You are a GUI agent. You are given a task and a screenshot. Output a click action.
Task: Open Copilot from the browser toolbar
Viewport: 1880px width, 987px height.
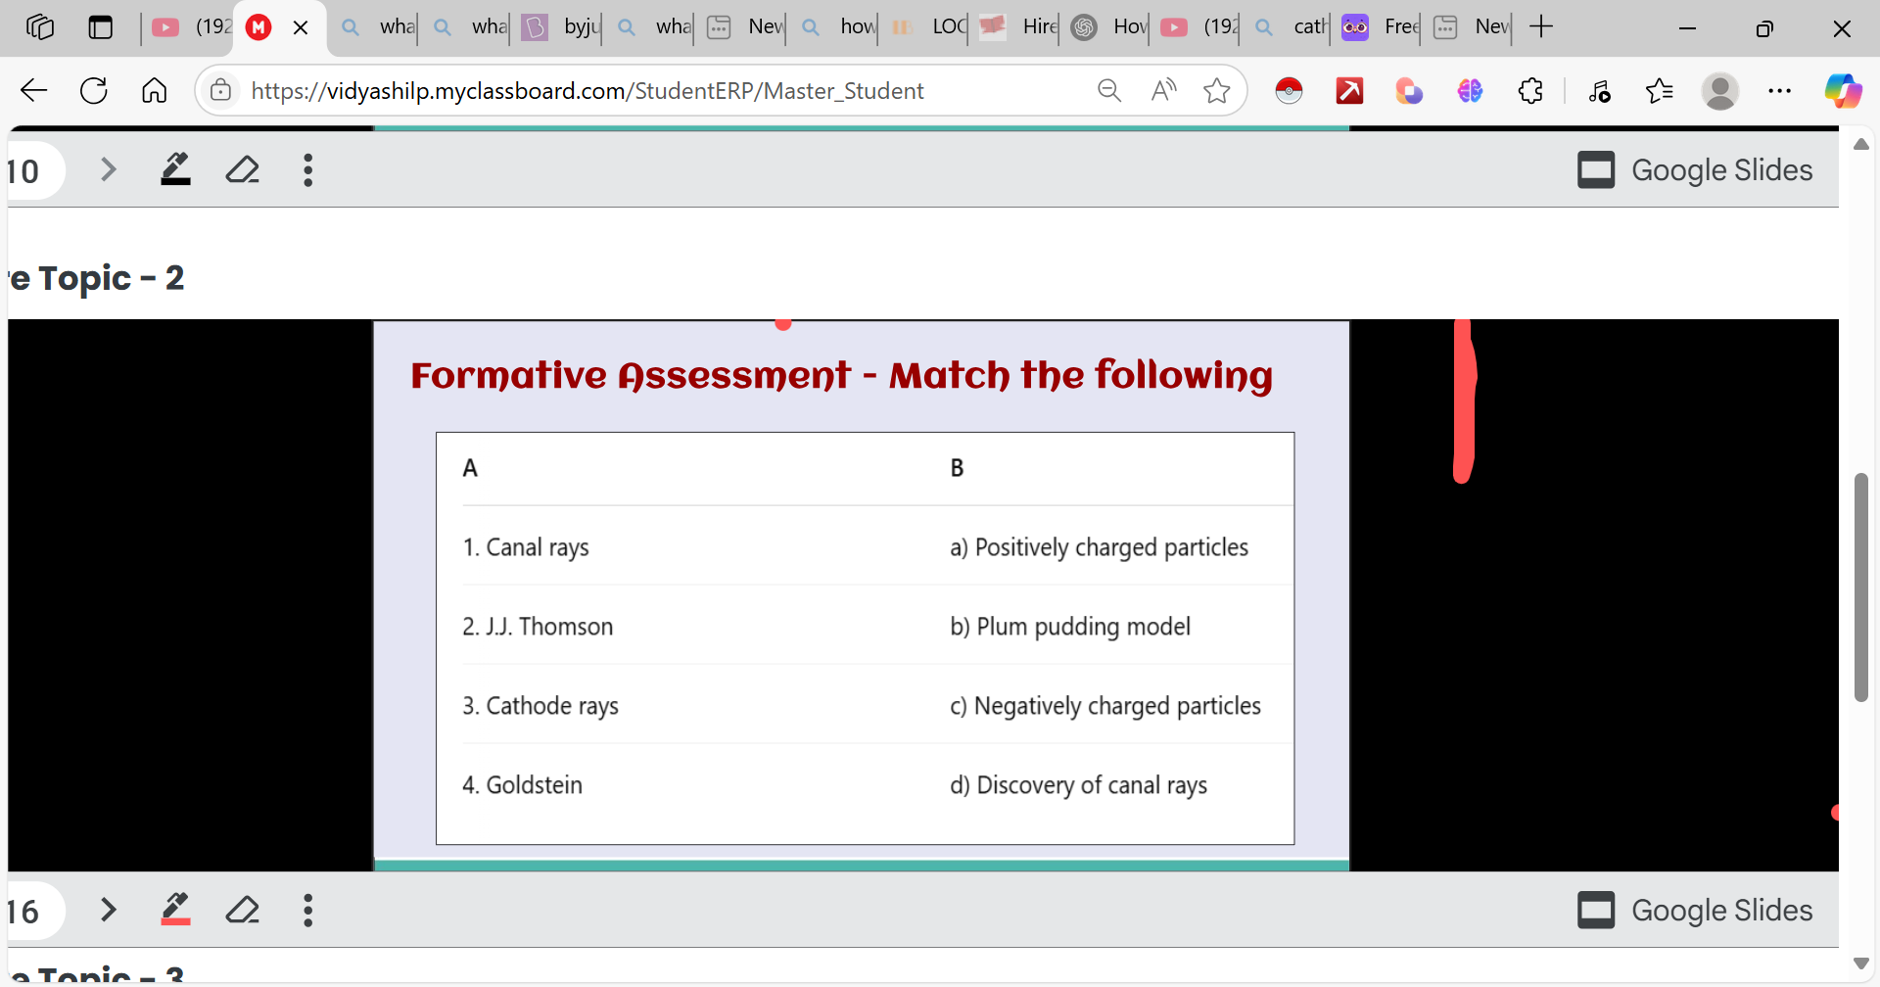point(1845,90)
